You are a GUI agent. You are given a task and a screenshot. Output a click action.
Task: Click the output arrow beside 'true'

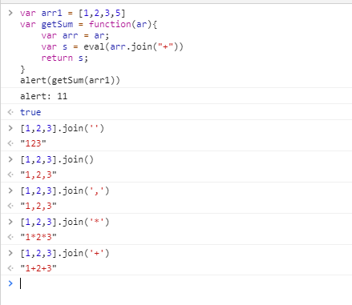point(10,112)
